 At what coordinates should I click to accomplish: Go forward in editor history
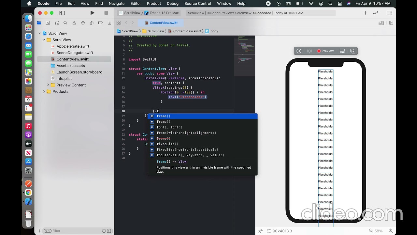133,23
